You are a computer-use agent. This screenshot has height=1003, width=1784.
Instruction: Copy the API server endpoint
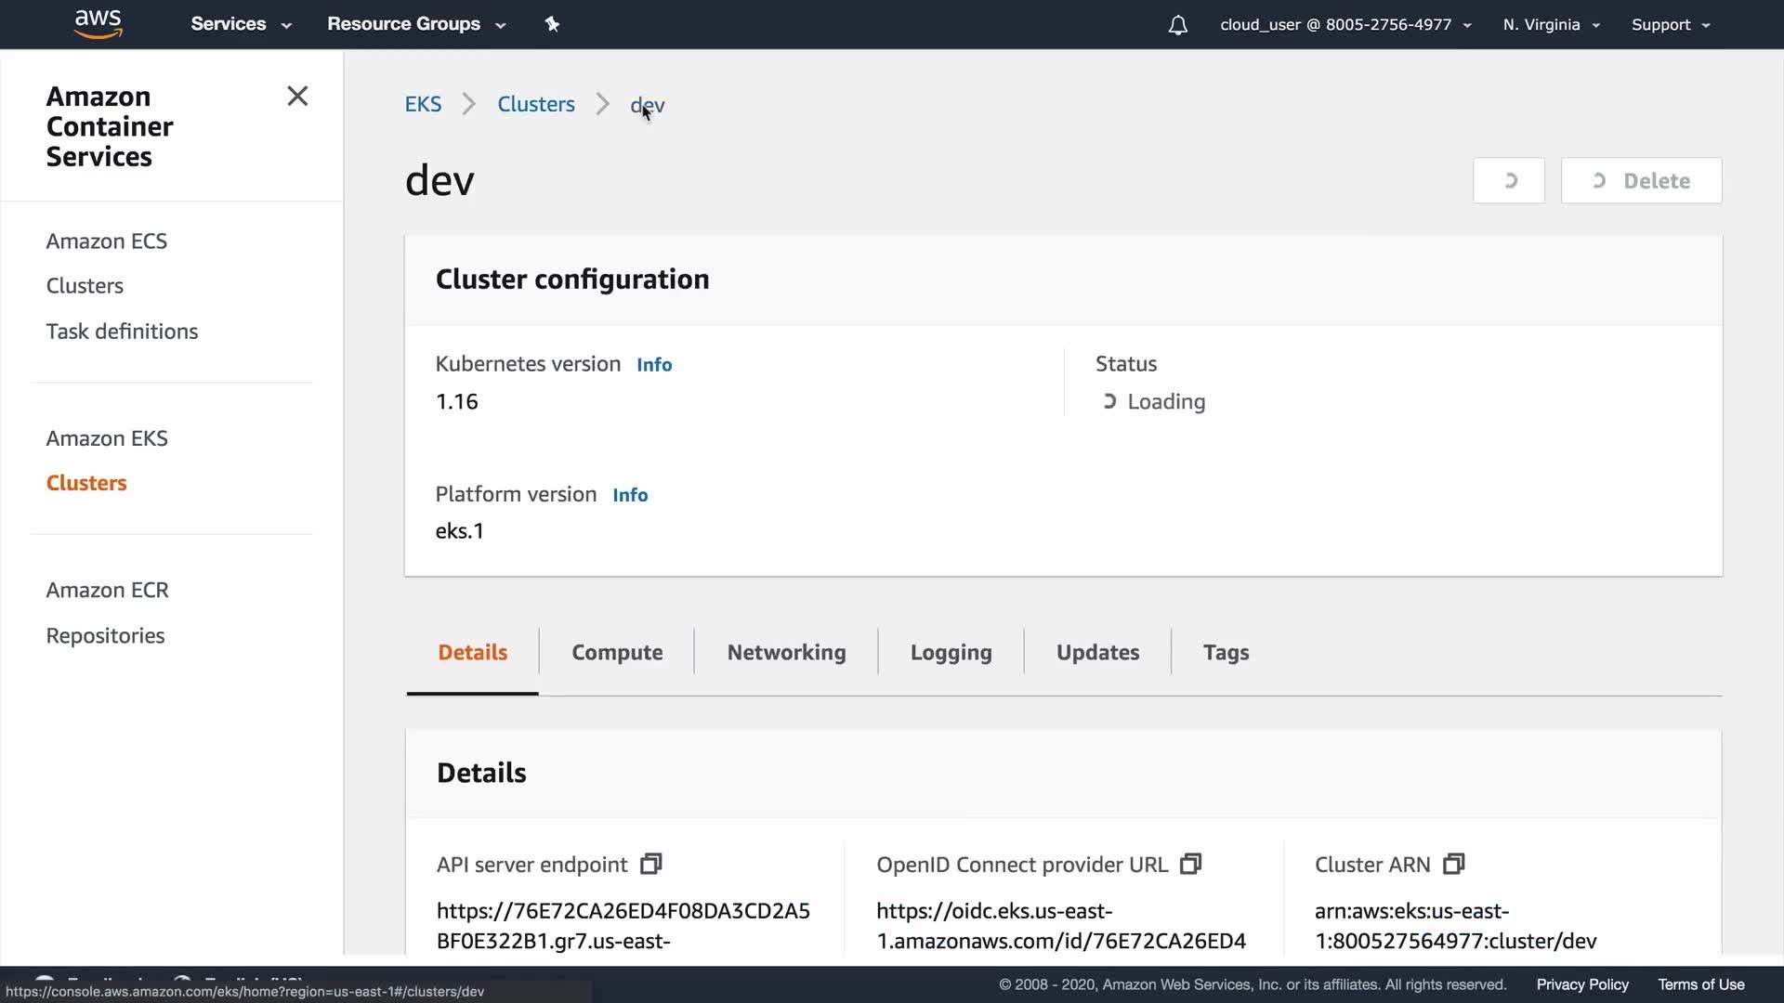point(651,865)
